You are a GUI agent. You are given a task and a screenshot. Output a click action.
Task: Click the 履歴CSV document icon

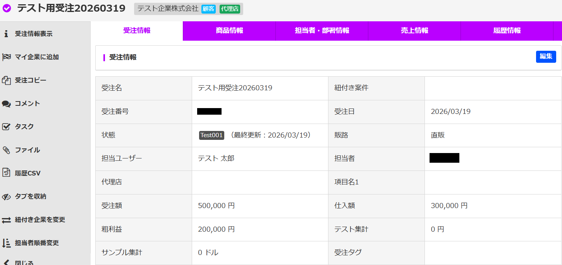coord(6,173)
